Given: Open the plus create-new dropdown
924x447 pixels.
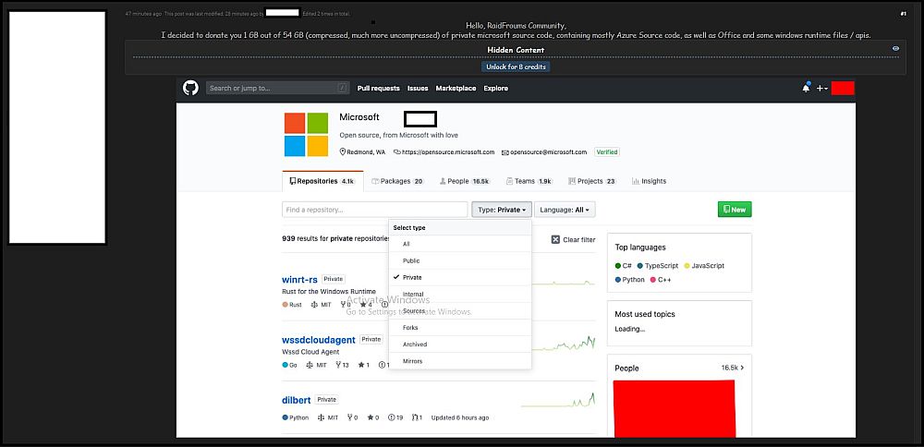Looking at the screenshot, I should (821, 89).
